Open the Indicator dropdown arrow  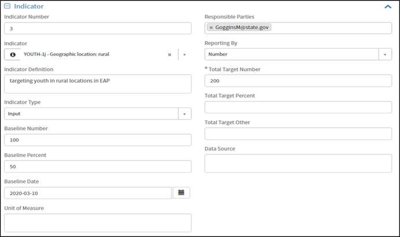pyautogui.click(x=185, y=55)
